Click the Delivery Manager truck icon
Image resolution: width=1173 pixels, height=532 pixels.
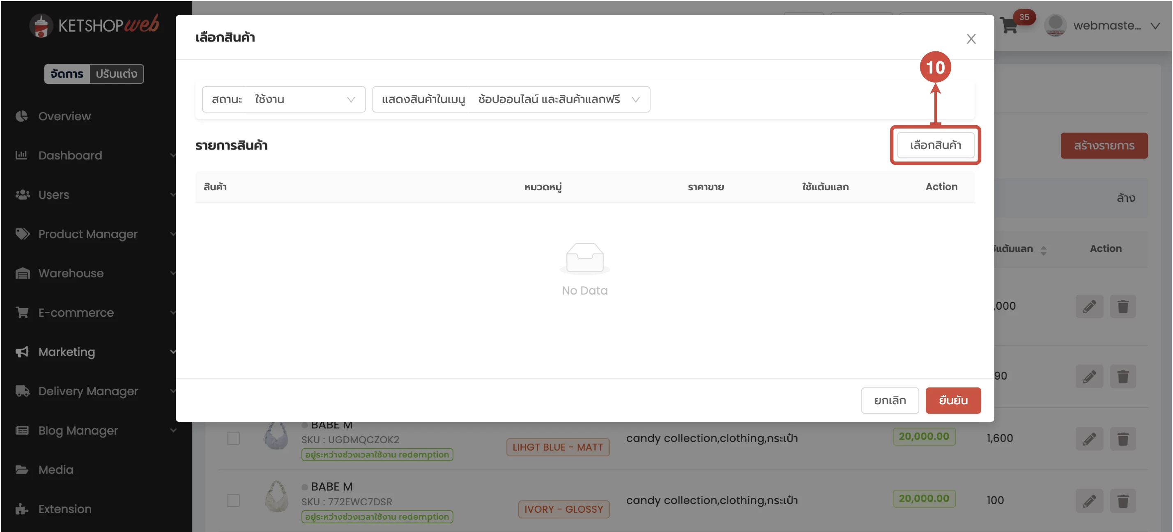(22, 391)
